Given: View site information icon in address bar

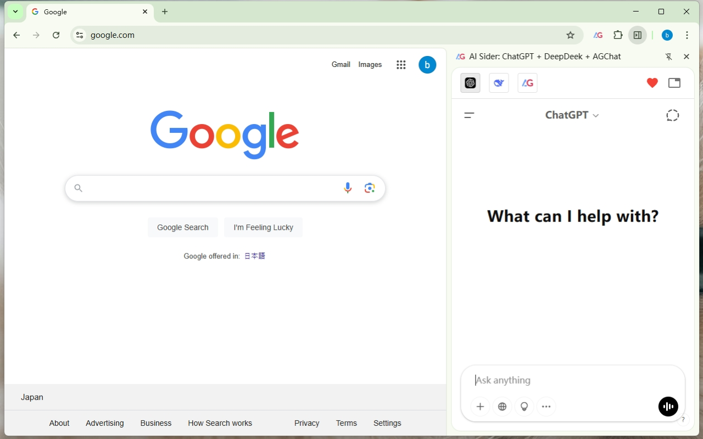Looking at the screenshot, I should 80,35.
